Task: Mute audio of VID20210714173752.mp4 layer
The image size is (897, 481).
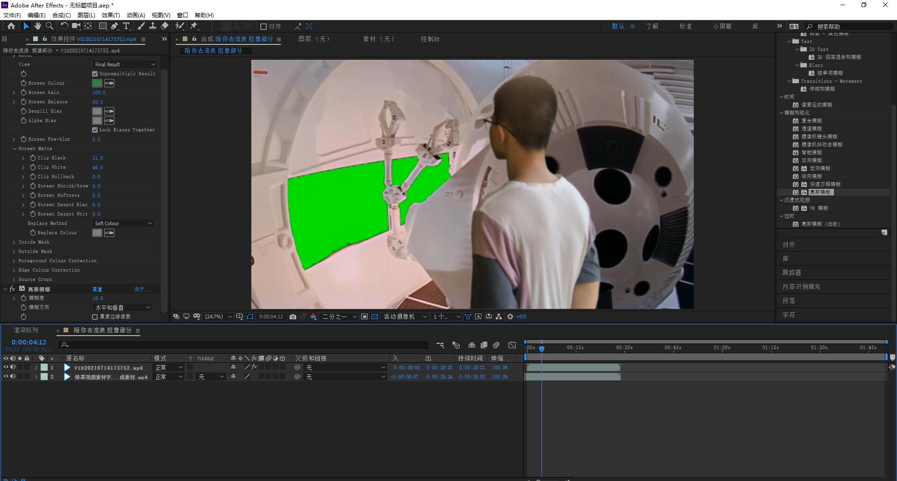Action: pyautogui.click(x=13, y=367)
